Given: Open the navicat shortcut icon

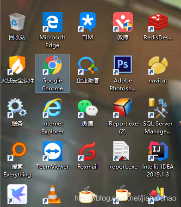Looking at the screenshot, I should [158, 65].
